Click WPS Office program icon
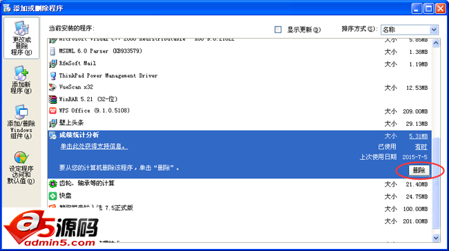The height and width of the screenshot is (251, 449). click(x=52, y=111)
